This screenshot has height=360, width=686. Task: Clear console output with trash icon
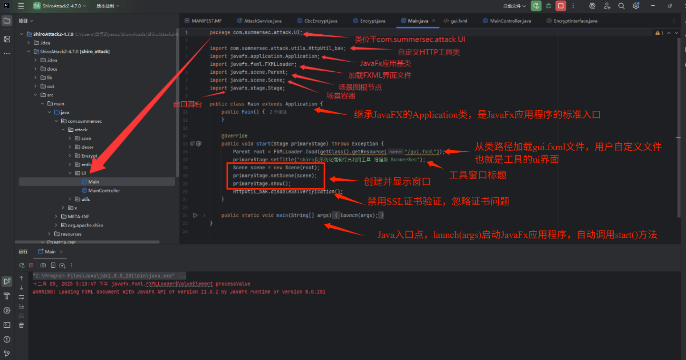21,325
